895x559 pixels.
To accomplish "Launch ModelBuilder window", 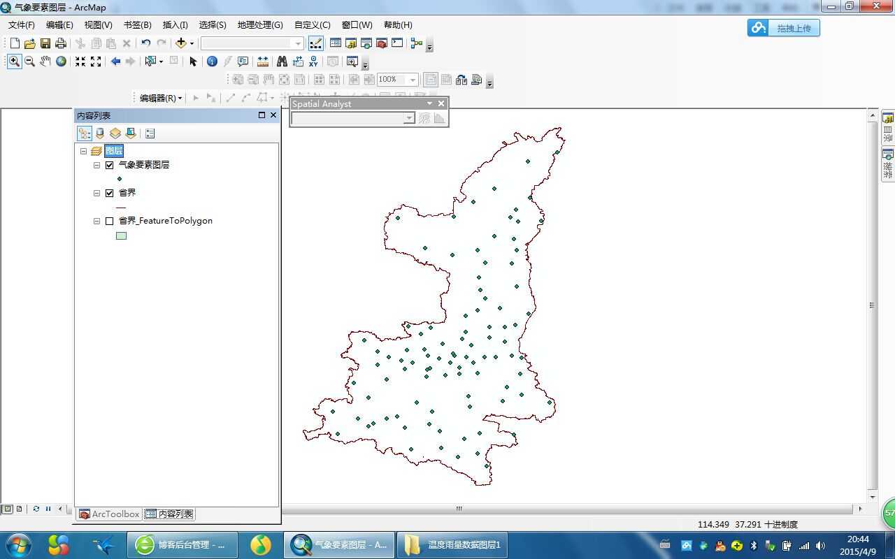I will click(417, 43).
